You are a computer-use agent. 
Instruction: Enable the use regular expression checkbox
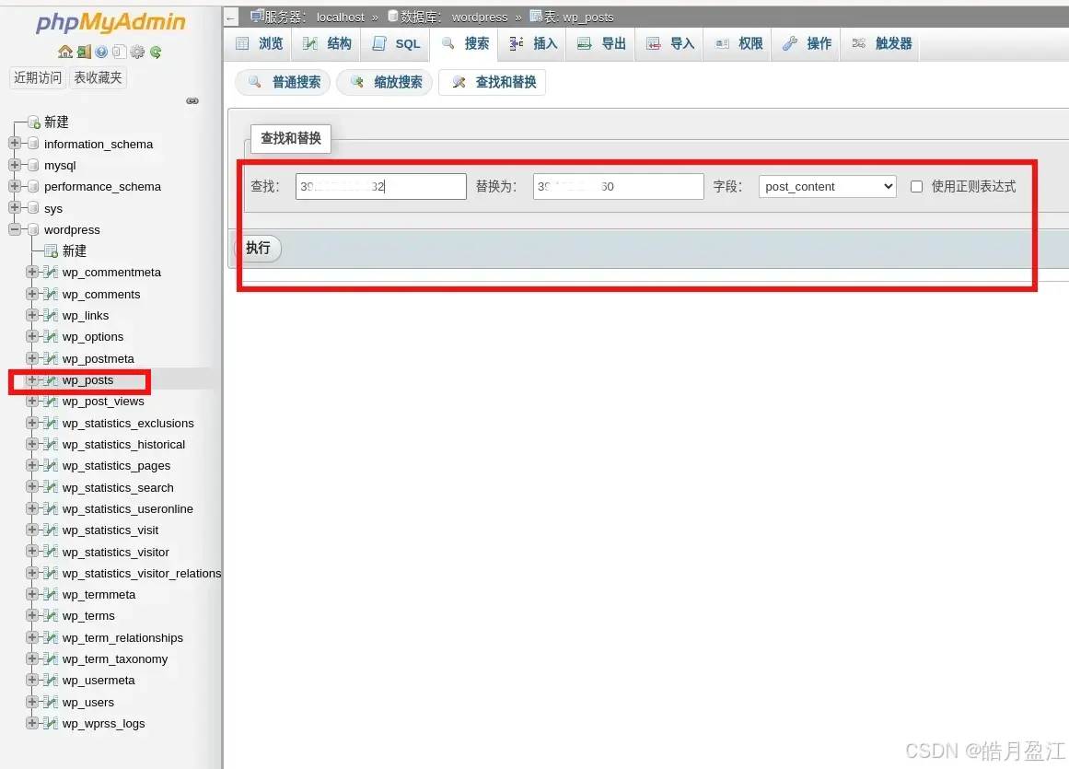point(916,186)
